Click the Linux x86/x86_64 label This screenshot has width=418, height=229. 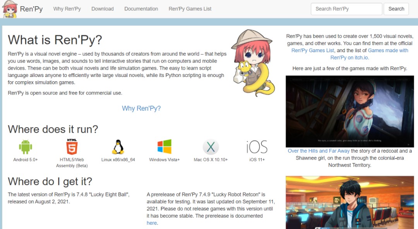[118, 160]
